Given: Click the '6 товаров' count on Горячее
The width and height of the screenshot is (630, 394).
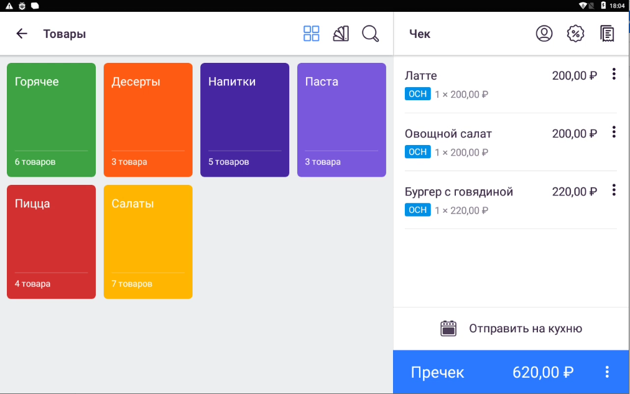Looking at the screenshot, I should pos(35,162).
